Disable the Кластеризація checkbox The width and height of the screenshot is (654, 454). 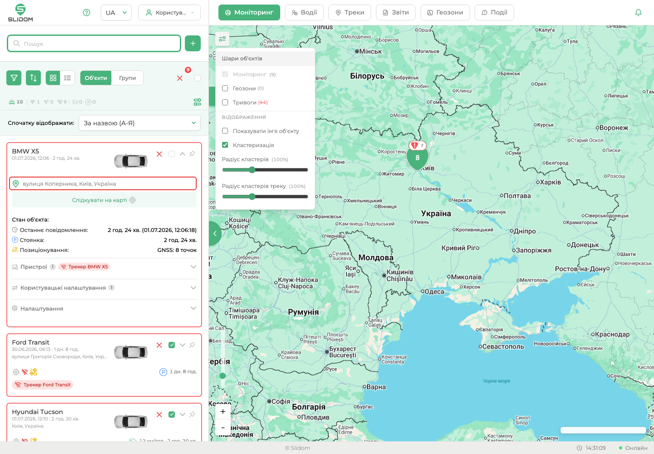coord(225,145)
